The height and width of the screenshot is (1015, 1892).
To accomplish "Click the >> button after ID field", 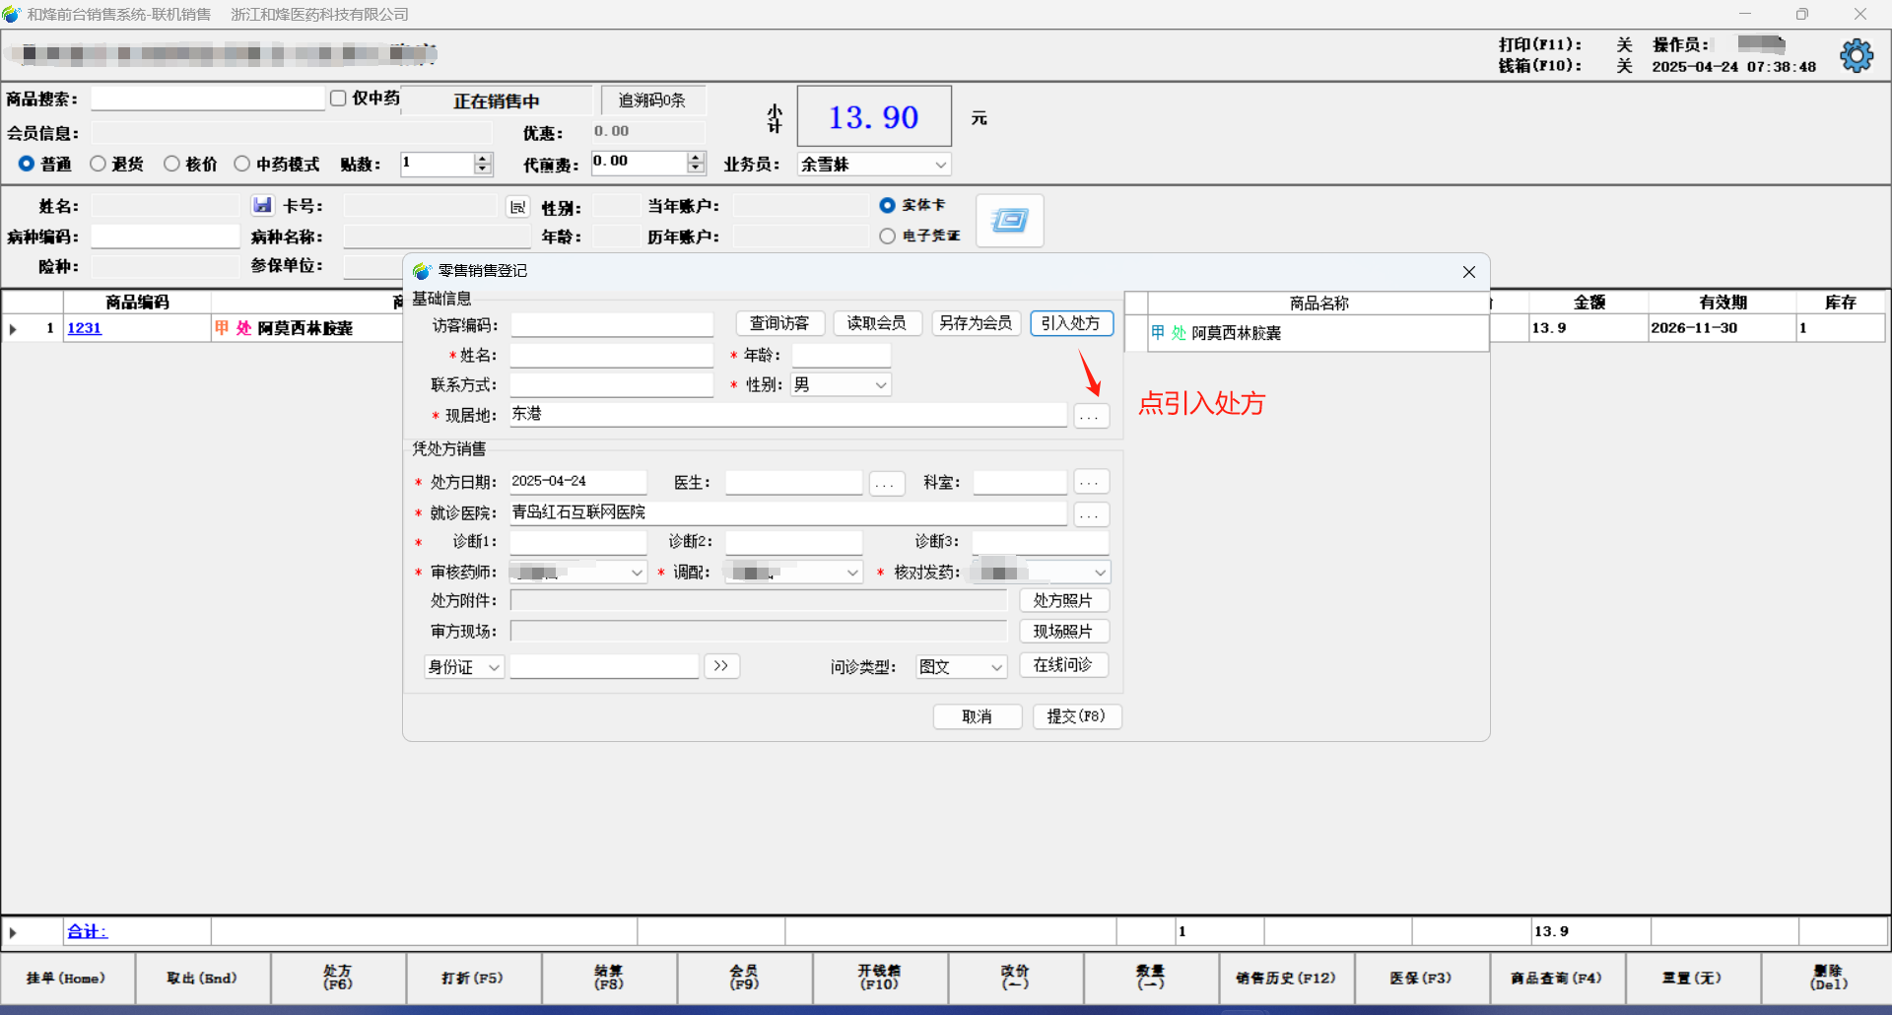I will pyautogui.click(x=721, y=666).
